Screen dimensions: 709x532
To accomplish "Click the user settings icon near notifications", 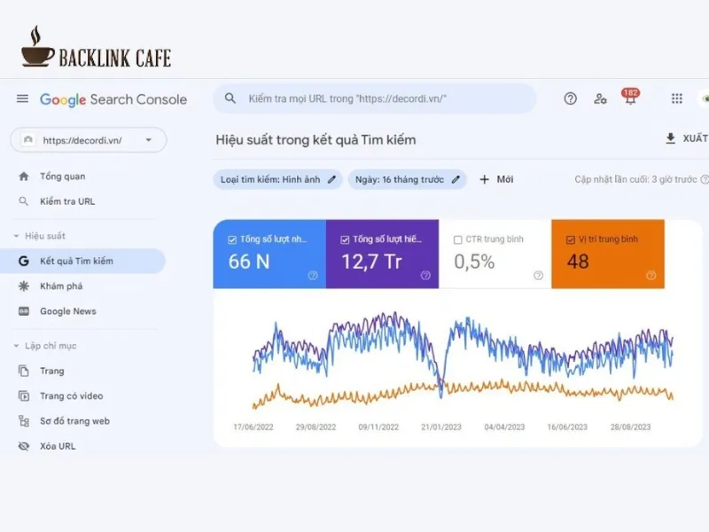I will pos(600,99).
